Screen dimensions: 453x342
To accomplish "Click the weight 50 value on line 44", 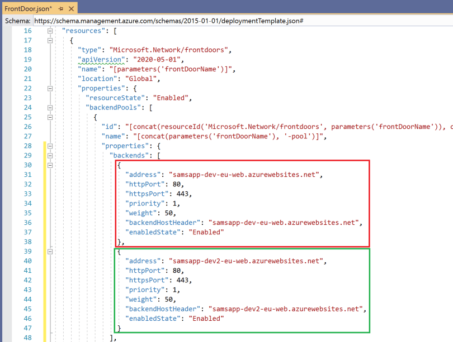I will pyautogui.click(x=169, y=300).
